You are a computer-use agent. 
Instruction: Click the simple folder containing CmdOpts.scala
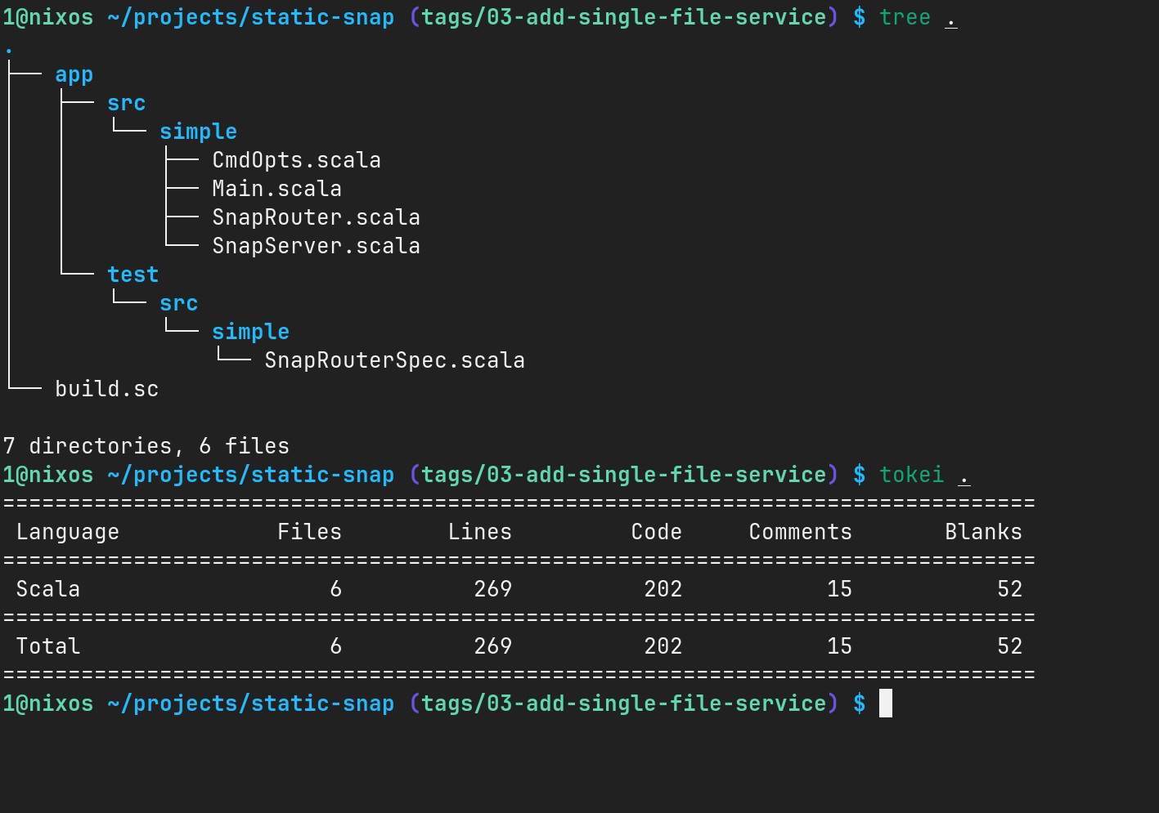(198, 132)
